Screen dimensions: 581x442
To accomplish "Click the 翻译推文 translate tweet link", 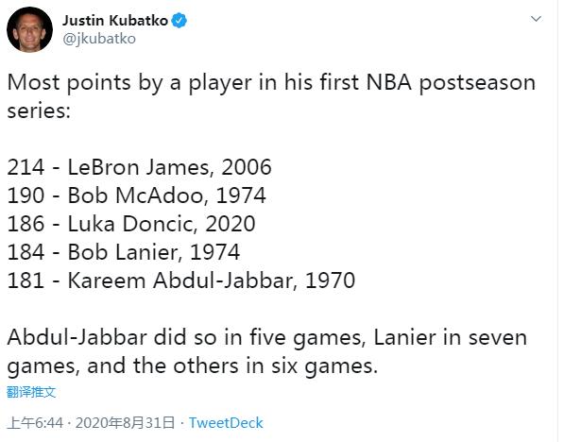I will (x=31, y=392).
